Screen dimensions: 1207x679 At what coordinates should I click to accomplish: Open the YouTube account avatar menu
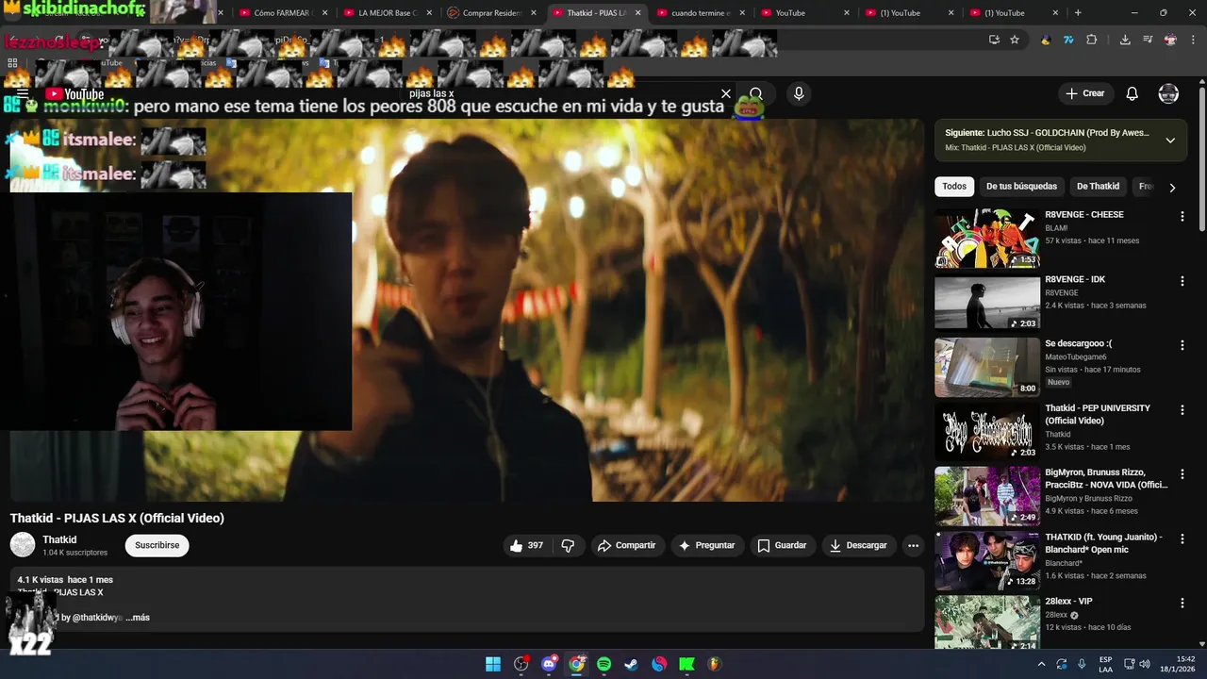(x=1168, y=93)
